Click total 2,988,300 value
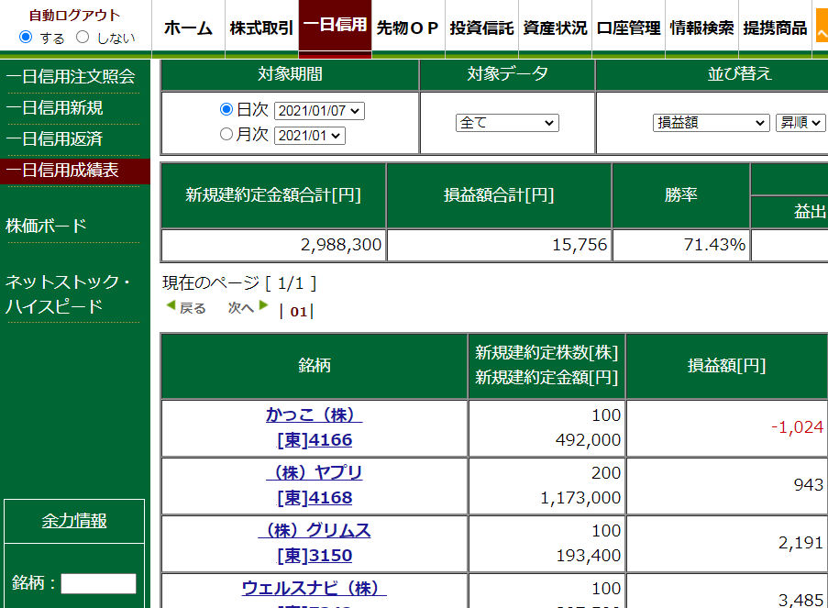The width and height of the screenshot is (828, 608). tap(340, 245)
